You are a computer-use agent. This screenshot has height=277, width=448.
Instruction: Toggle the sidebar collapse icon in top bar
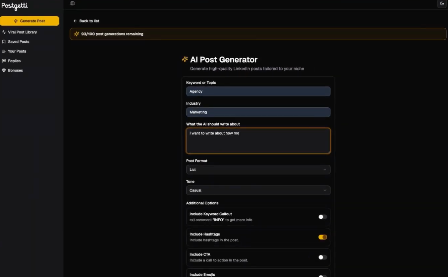click(72, 3)
